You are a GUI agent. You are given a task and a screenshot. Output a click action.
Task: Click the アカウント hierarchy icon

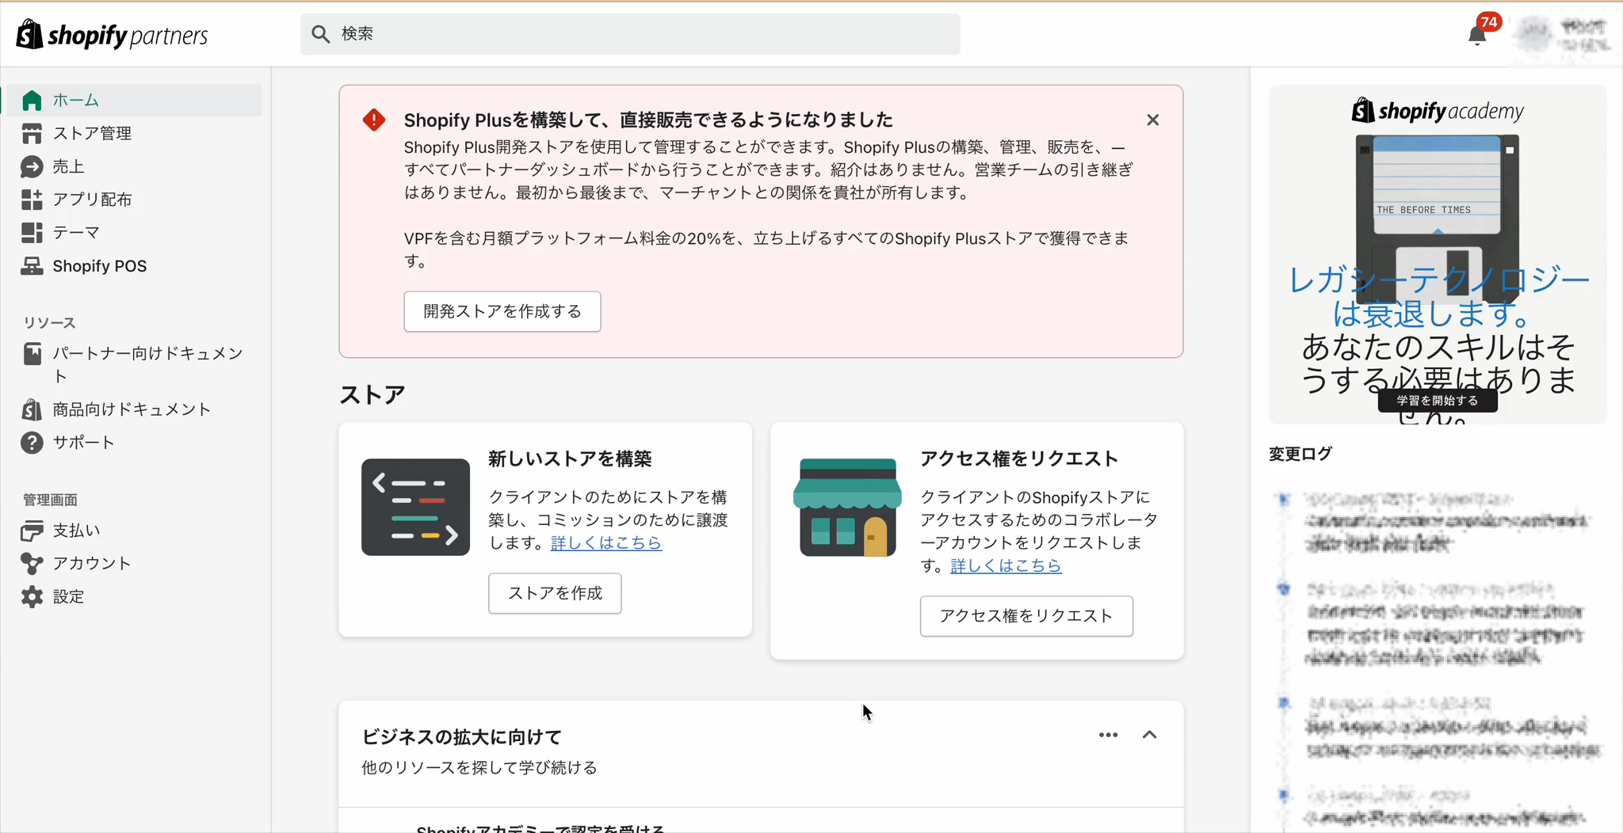coord(32,564)
